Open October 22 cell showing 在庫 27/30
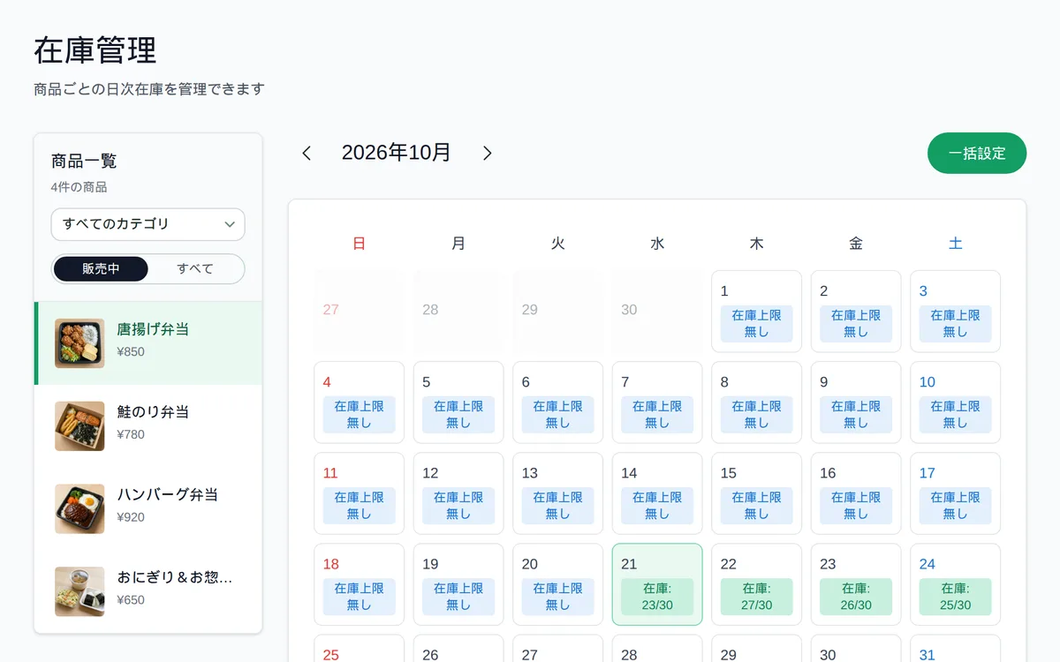This screenshot has width=1060, height=662. click(x=757, y=584)
